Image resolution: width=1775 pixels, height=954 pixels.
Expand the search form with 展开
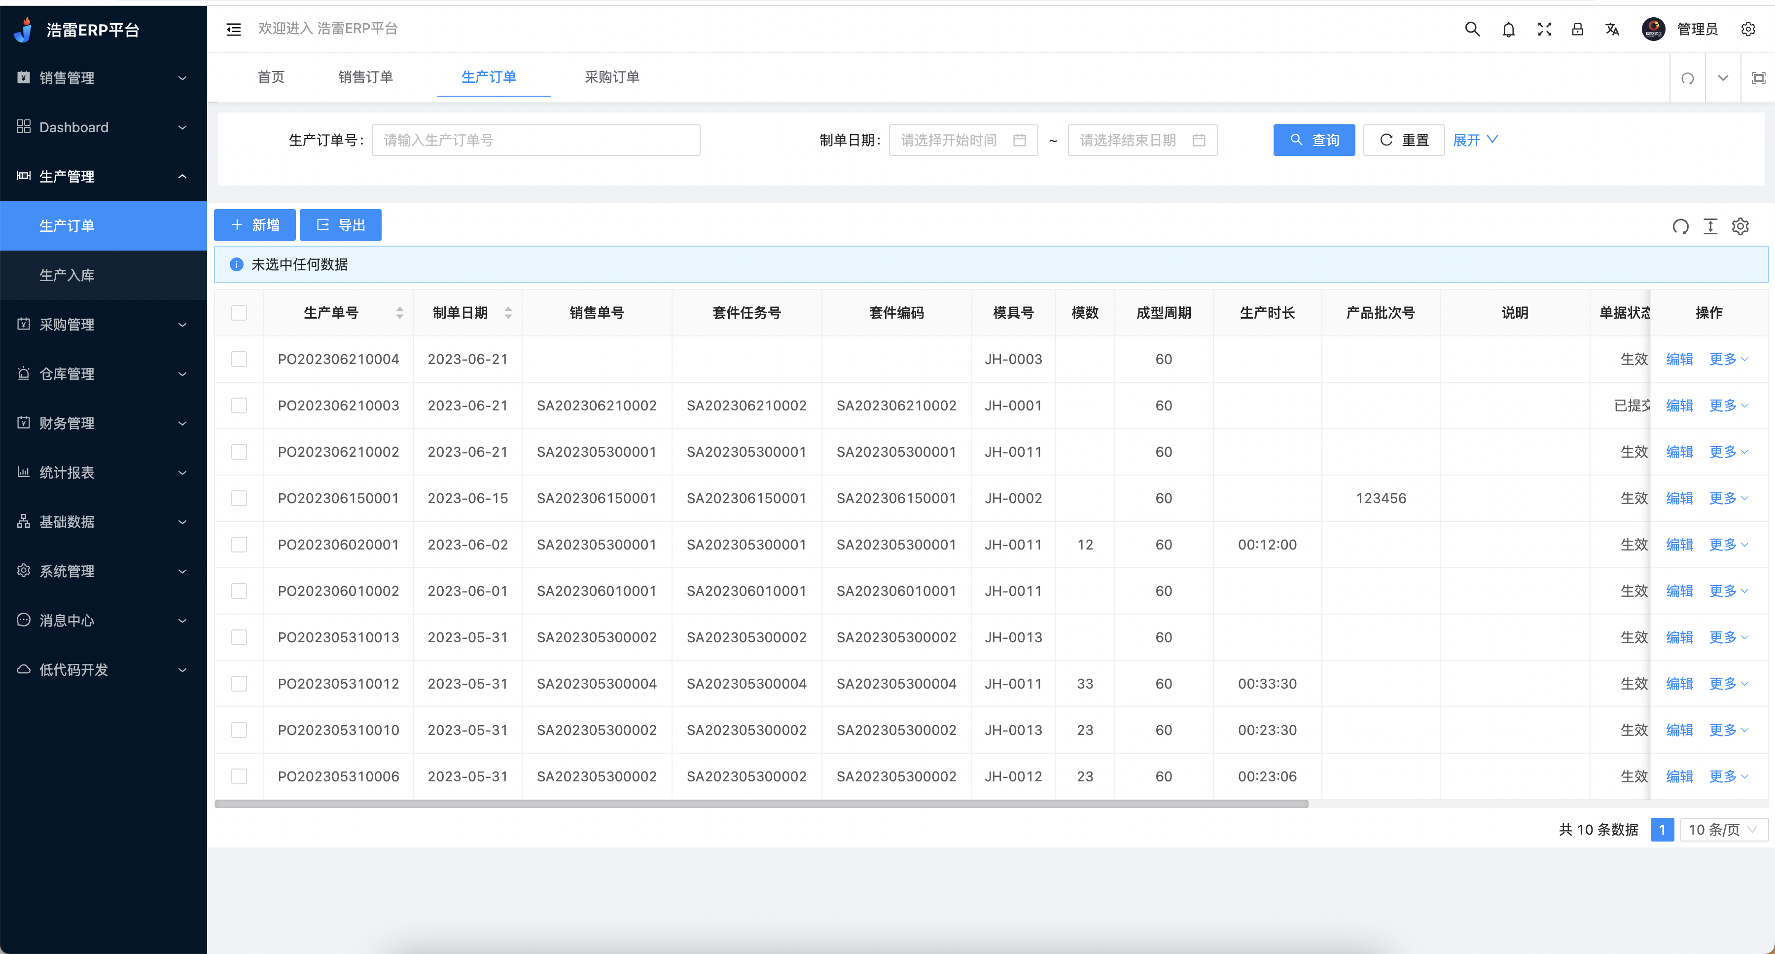1475,140
